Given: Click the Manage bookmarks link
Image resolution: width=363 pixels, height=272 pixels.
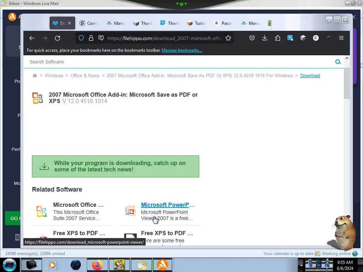Looking at the screenshot, I should coord(182,50).
